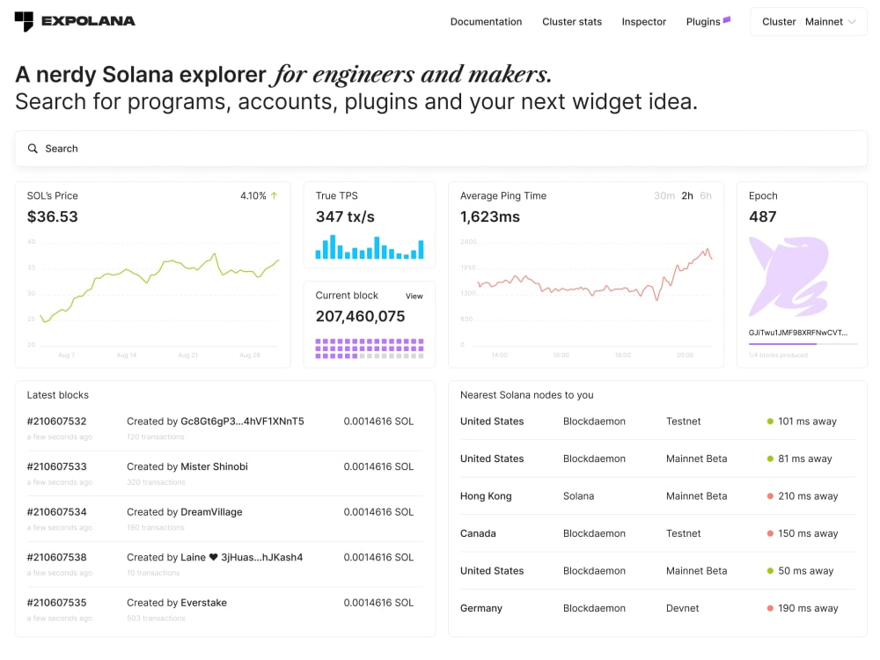
Task: Click the green up arrow next to 4.10%
Action: tap(274, 195)
